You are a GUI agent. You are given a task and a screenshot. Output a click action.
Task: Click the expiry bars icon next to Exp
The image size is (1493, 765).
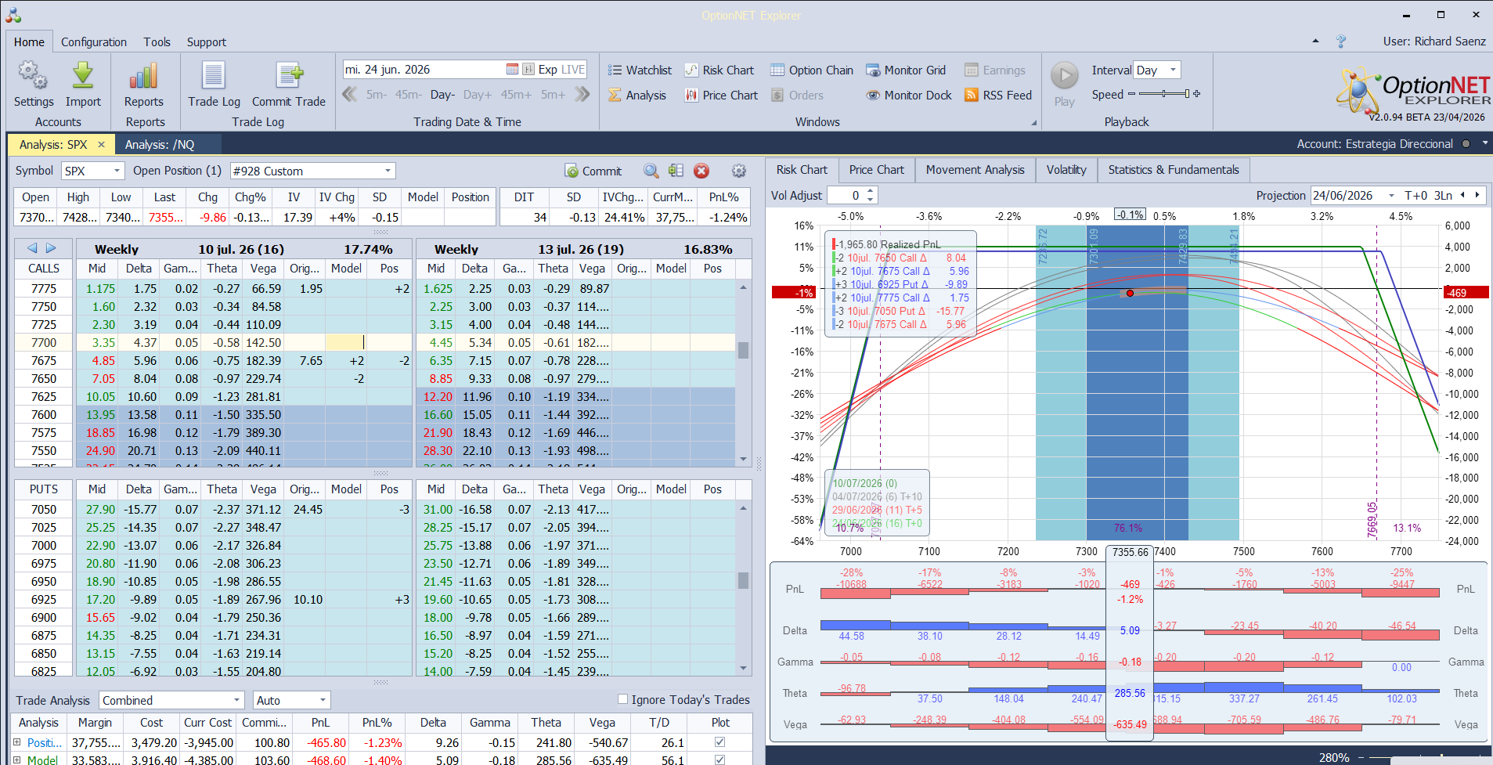528,70
